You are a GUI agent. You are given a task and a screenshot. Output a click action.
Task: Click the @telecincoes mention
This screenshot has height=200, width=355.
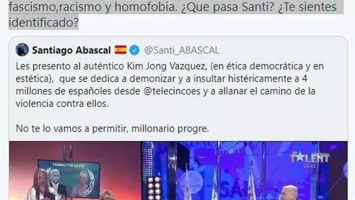tap(172, 91)
